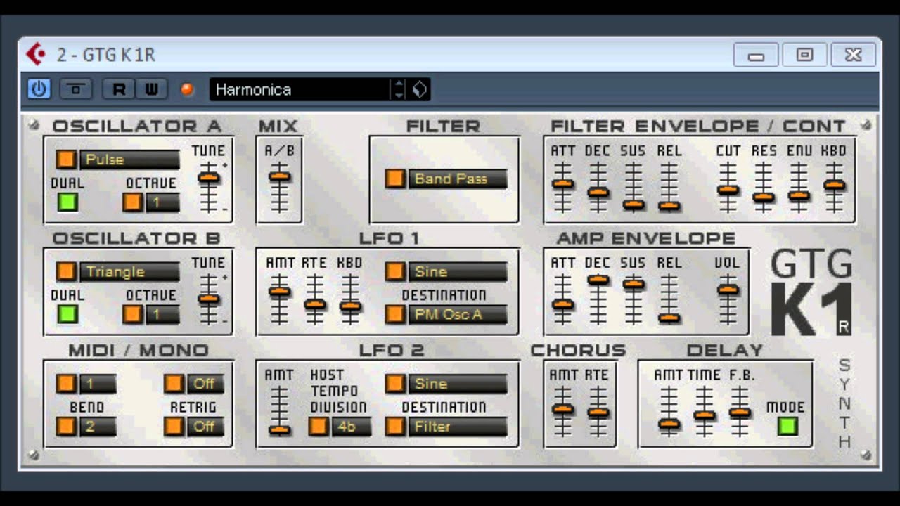The height and width of the screenshot is (506, 900).
Task: Open the Pulse waveform selector
Action: coord(129,160)
